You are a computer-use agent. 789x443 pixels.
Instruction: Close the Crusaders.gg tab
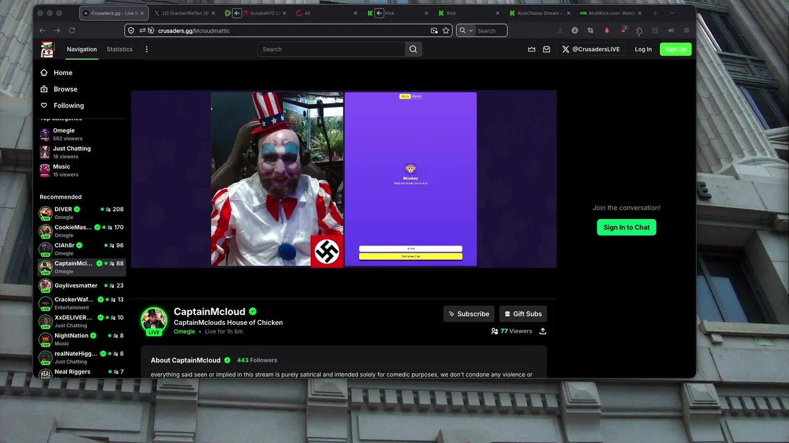click(x=142, y=13)
